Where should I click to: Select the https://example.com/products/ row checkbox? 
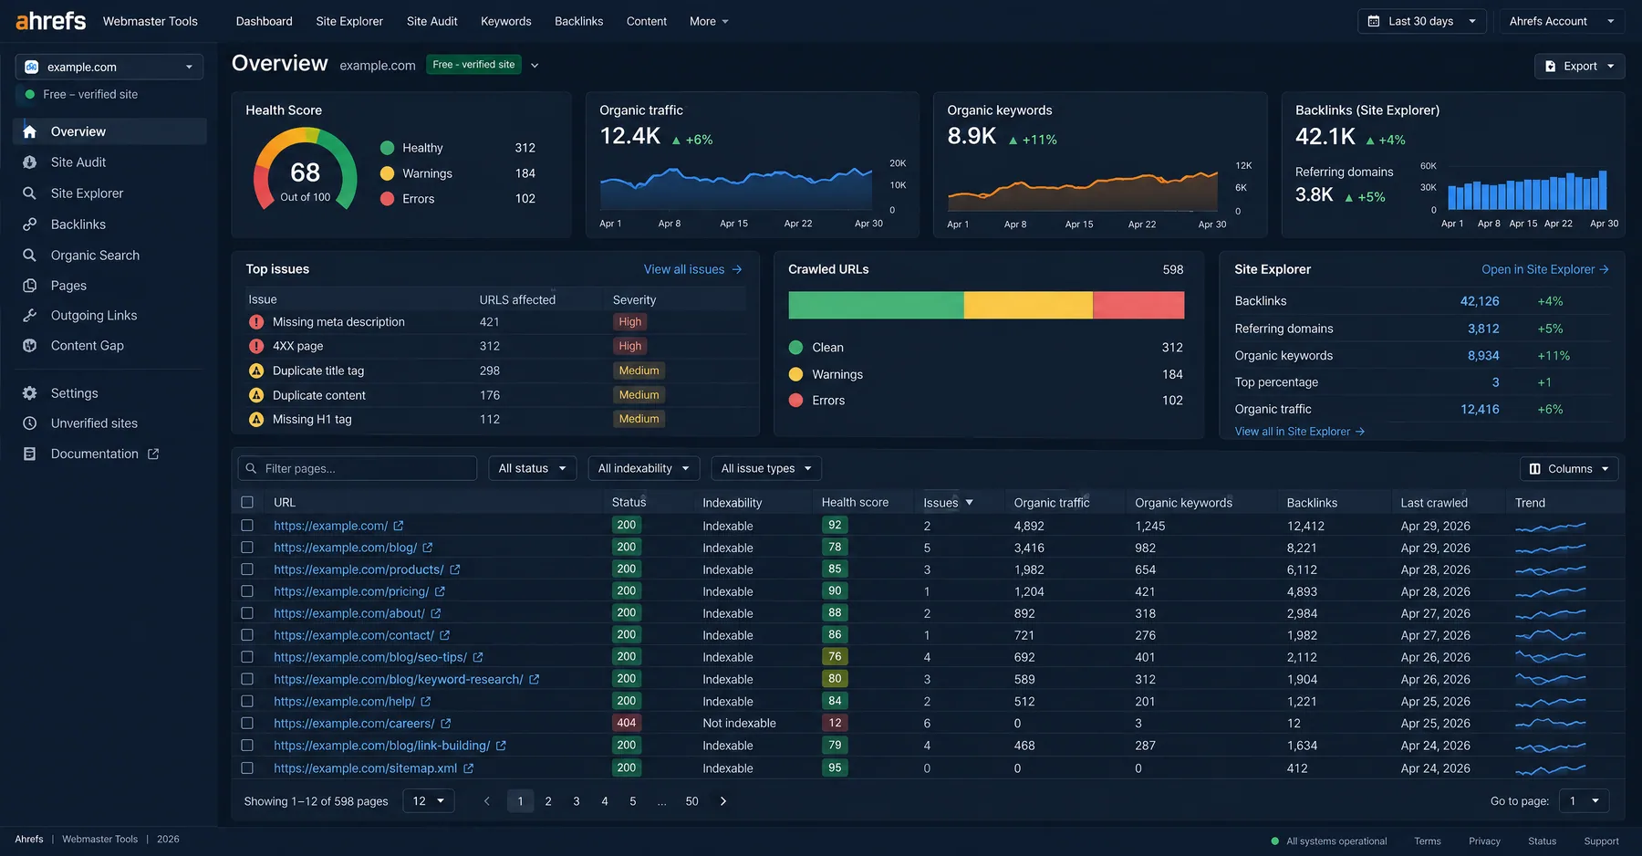tap(247, 569)
